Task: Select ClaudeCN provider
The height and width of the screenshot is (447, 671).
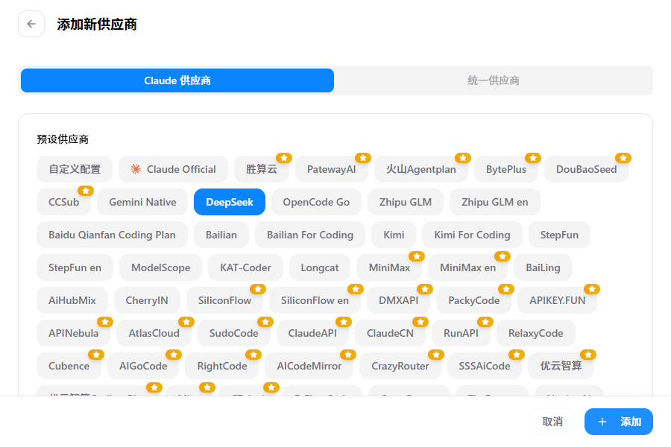Action: (x=390, y=333)
